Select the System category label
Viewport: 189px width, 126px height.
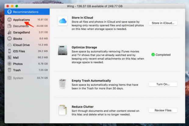[x=18, y=78]
